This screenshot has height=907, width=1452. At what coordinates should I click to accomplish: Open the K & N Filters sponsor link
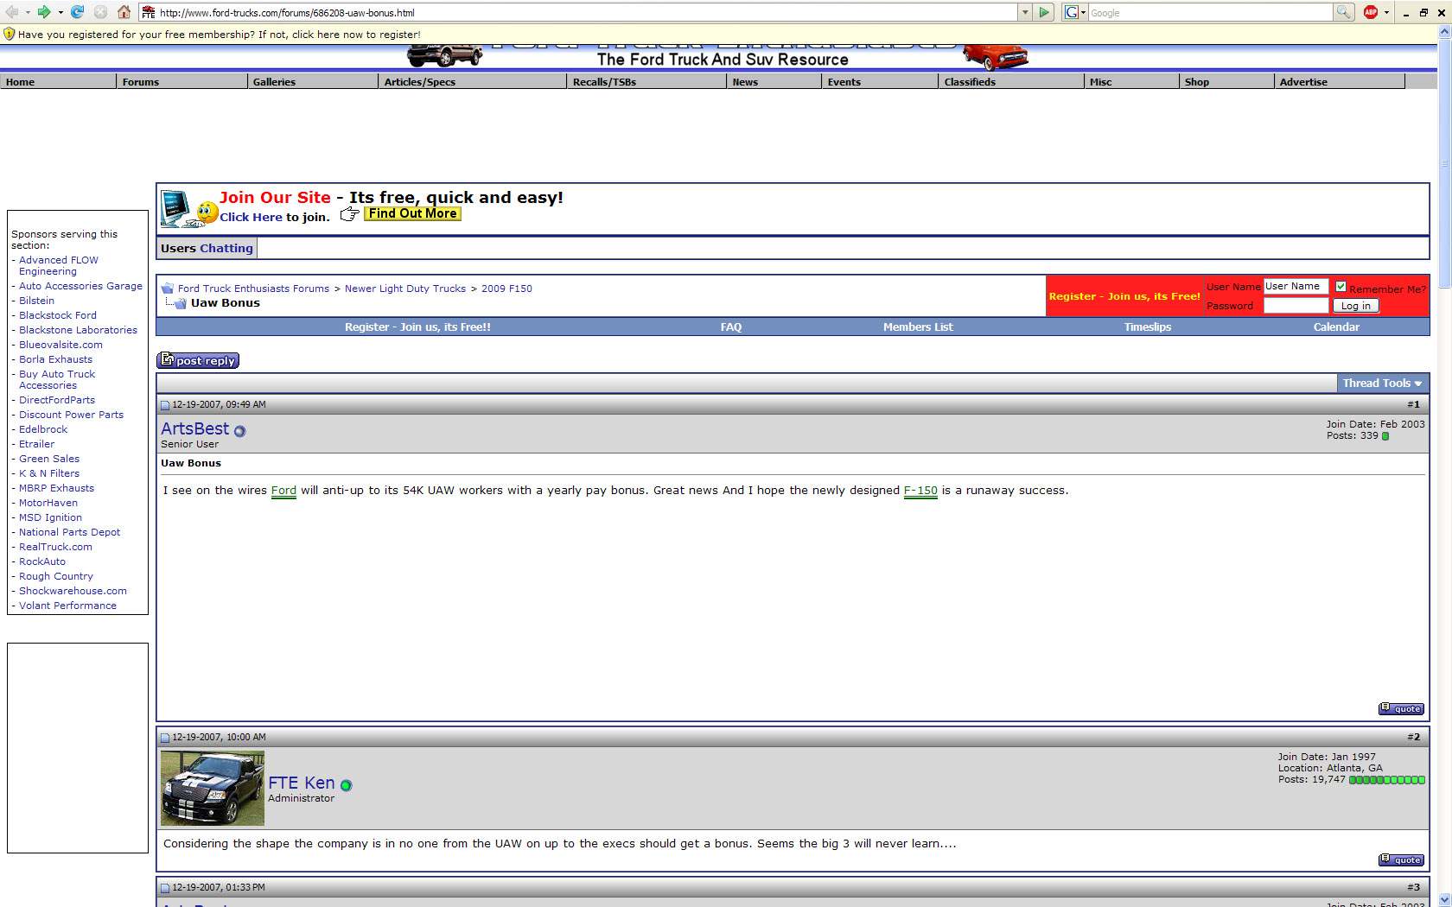coord(49,473)
